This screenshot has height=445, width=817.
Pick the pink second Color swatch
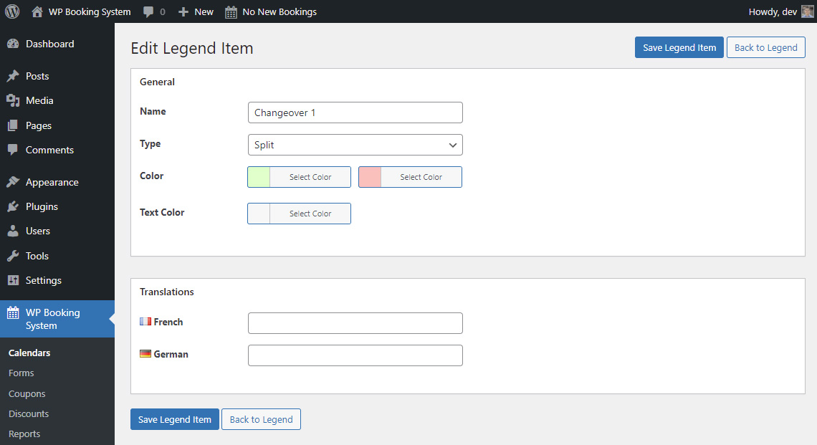[370, 177]
